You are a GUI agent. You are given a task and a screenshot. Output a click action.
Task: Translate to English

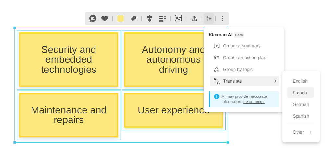point(300,81)
